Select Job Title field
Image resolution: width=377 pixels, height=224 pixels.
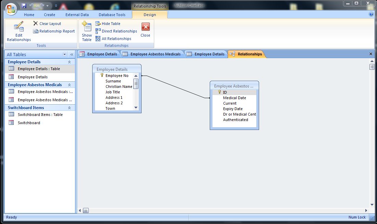tap(112, 92)
